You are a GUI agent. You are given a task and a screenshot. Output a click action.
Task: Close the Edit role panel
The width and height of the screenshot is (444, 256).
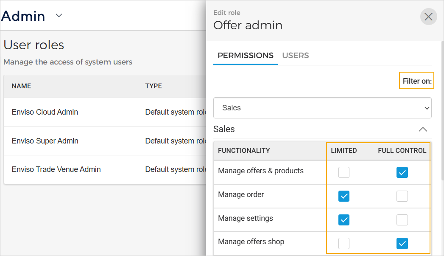click(x=428, y=17)
